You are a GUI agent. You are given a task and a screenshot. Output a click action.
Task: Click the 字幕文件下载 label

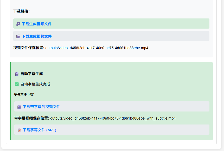[x=24, y=94]
